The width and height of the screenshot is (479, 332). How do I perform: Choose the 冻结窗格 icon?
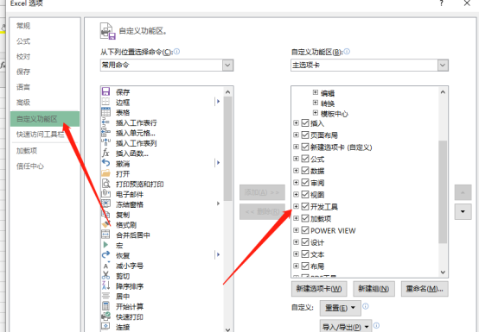pyautogui.click(x=105, y=204)
